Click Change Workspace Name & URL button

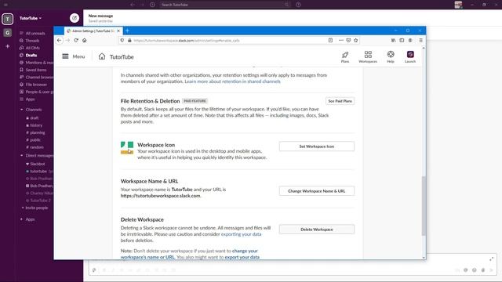click(x=317, y=191)
